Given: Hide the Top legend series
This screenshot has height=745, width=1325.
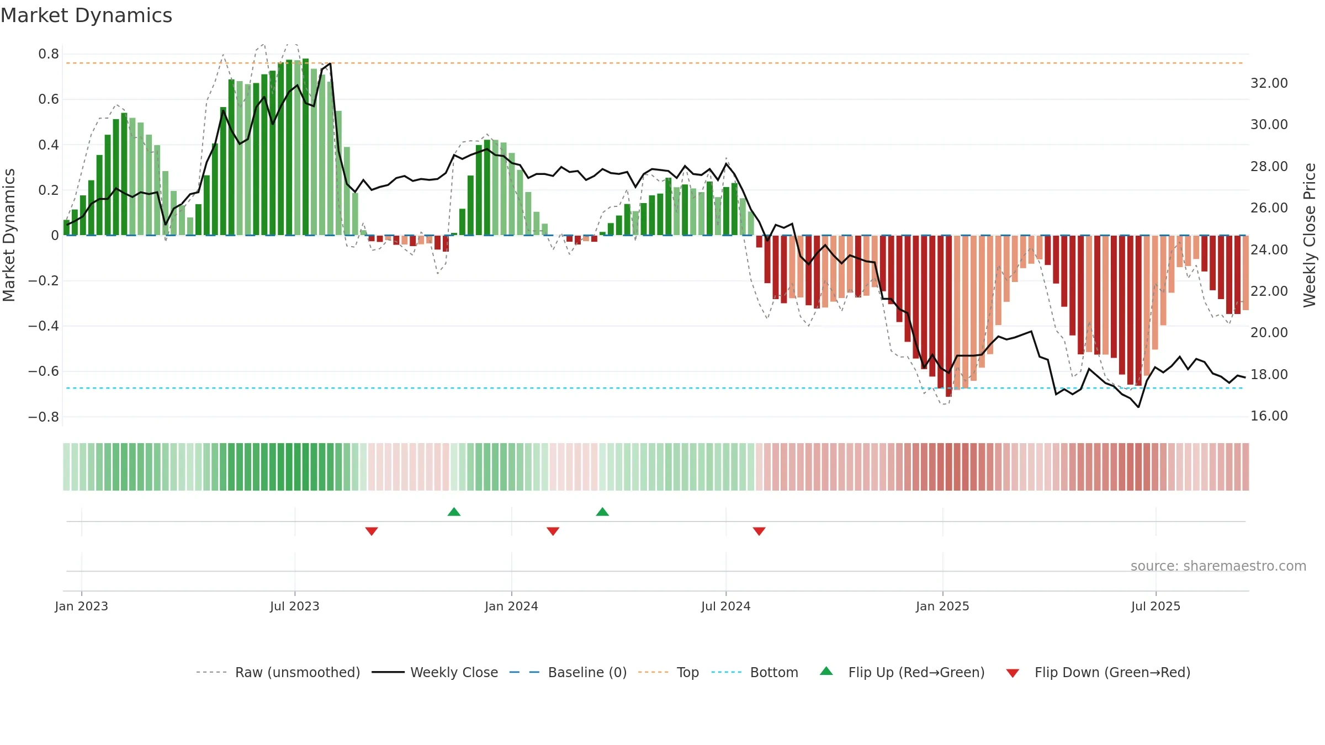Looking at the screenshot, I should (669, 672).
